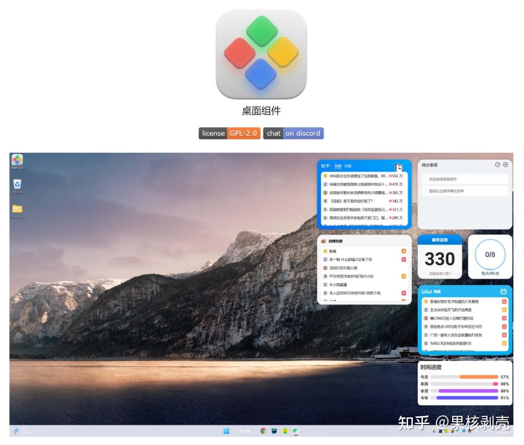Click the taskbar search box
Image resolution: width=524 pixels, height=445 pixels.
click(245, 431)
